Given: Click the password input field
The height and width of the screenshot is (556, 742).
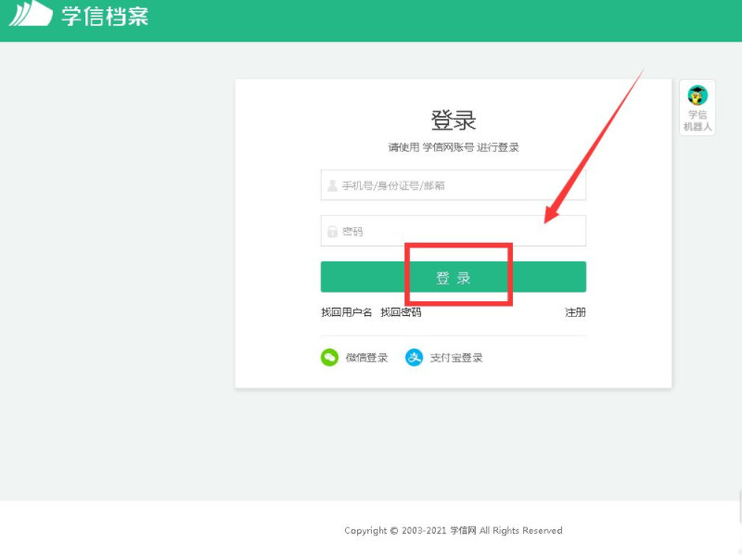Looking at the screenshot, I should [x=453, y=231].
